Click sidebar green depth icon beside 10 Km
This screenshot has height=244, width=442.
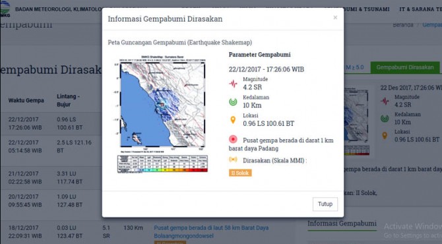385,119
